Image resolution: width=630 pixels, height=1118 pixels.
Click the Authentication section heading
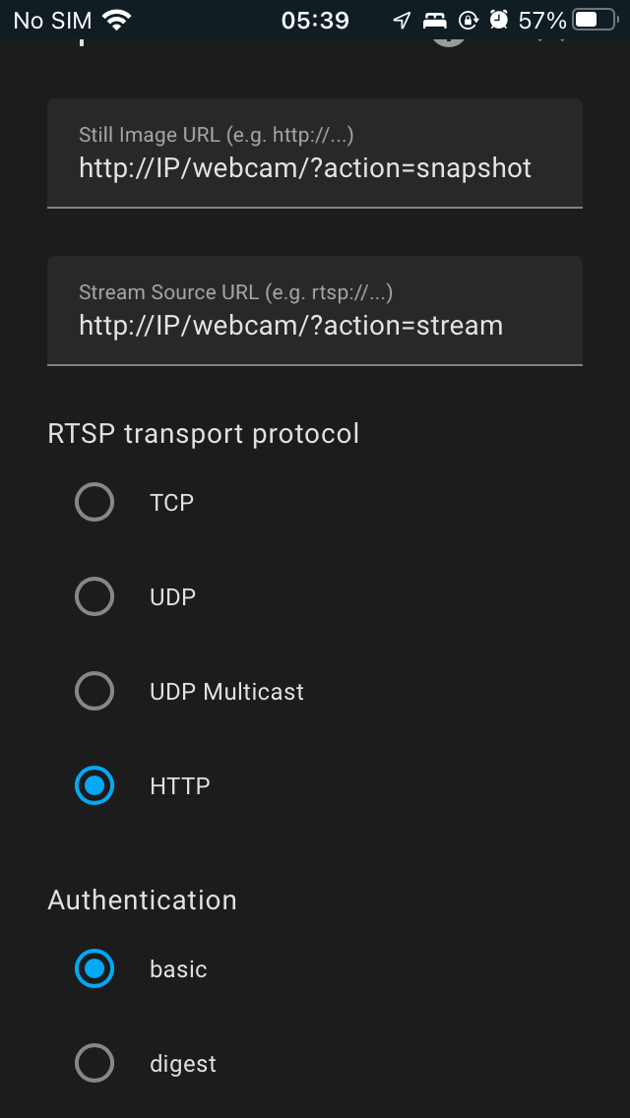tap(142, 900)
